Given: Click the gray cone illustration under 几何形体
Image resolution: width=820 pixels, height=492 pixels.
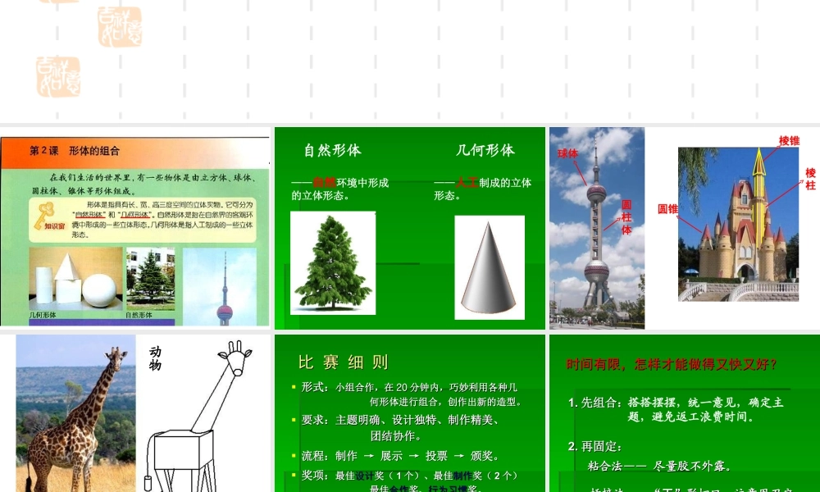Looking at the screenshot, I should (x=490, y=266).
